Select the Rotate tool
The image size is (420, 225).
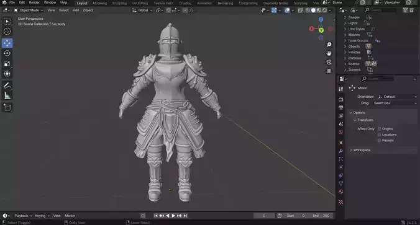point(7,53)
